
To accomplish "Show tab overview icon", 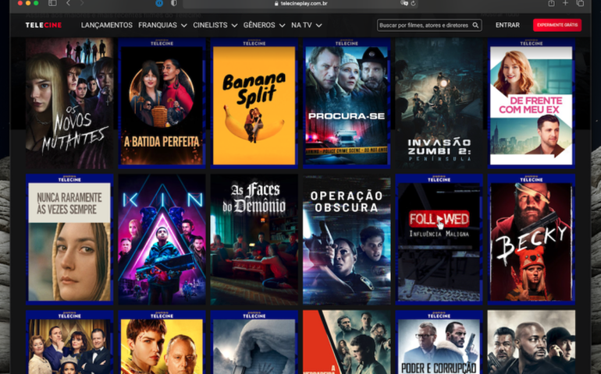I will [580, 3].
